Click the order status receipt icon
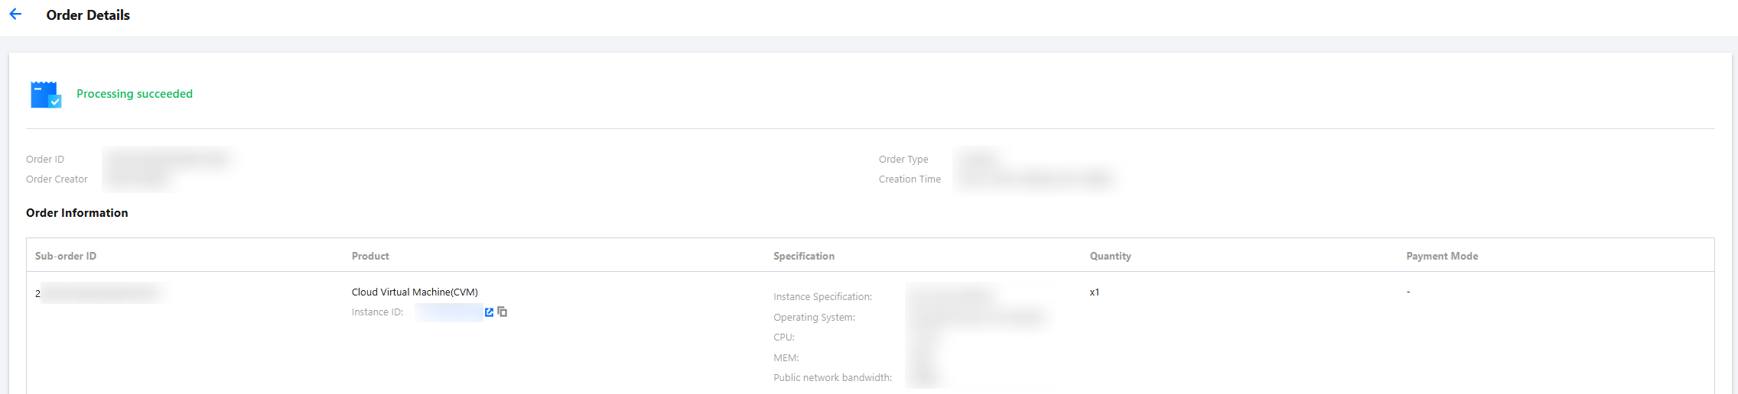 45,95
